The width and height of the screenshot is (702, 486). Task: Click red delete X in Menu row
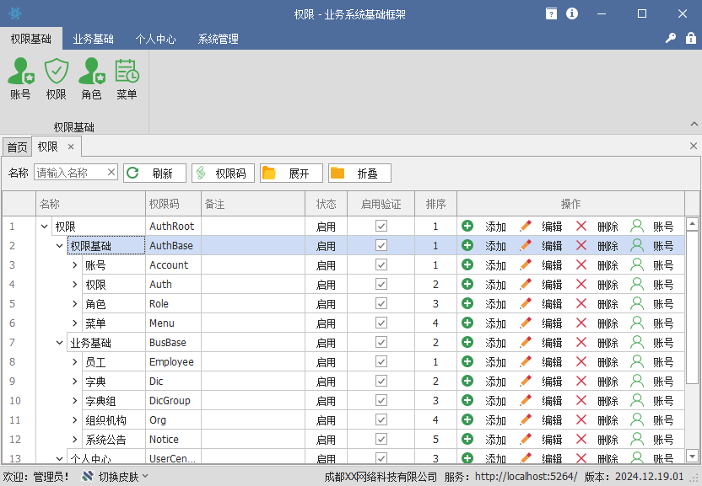(x=581, y=323)
